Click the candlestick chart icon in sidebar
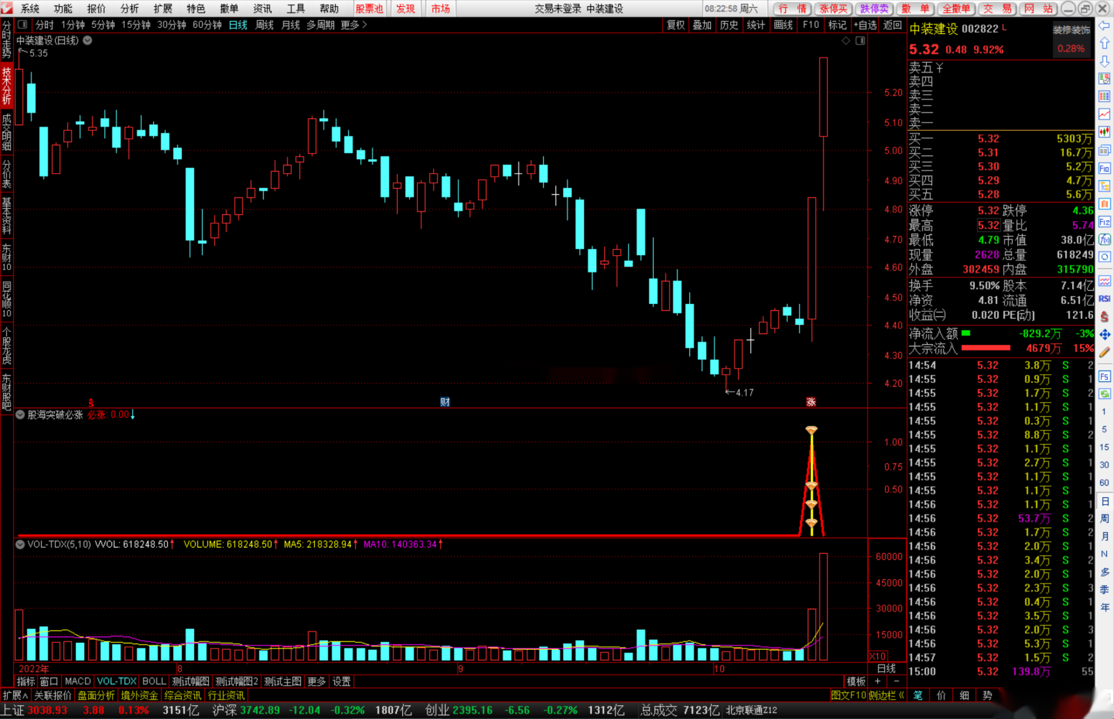The width and height of the screenshot is (1114, 719). 1105,132
